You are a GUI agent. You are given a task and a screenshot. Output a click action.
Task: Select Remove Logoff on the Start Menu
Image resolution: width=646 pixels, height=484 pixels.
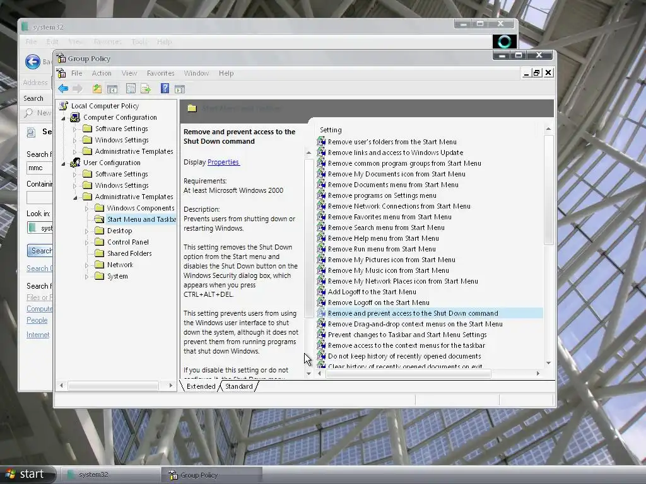(x=379, y=302)
